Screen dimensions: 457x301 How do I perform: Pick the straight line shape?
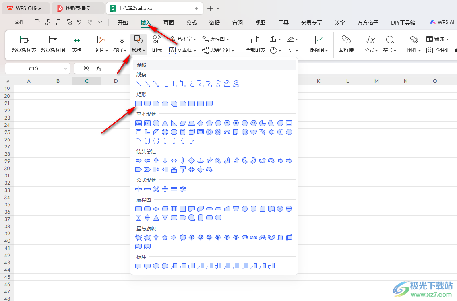coord(139,84)
